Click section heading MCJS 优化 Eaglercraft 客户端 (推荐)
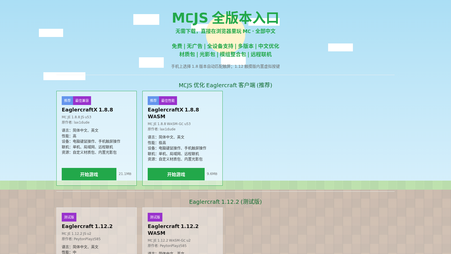The image size is (451, 254). pyautogui.click(x=225, y=85)
